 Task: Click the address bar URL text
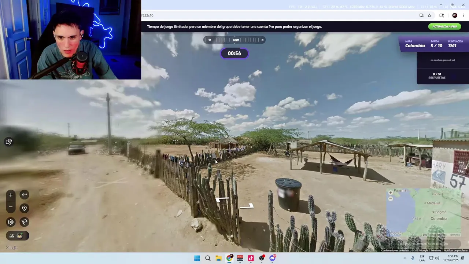(x=147, y=15)
